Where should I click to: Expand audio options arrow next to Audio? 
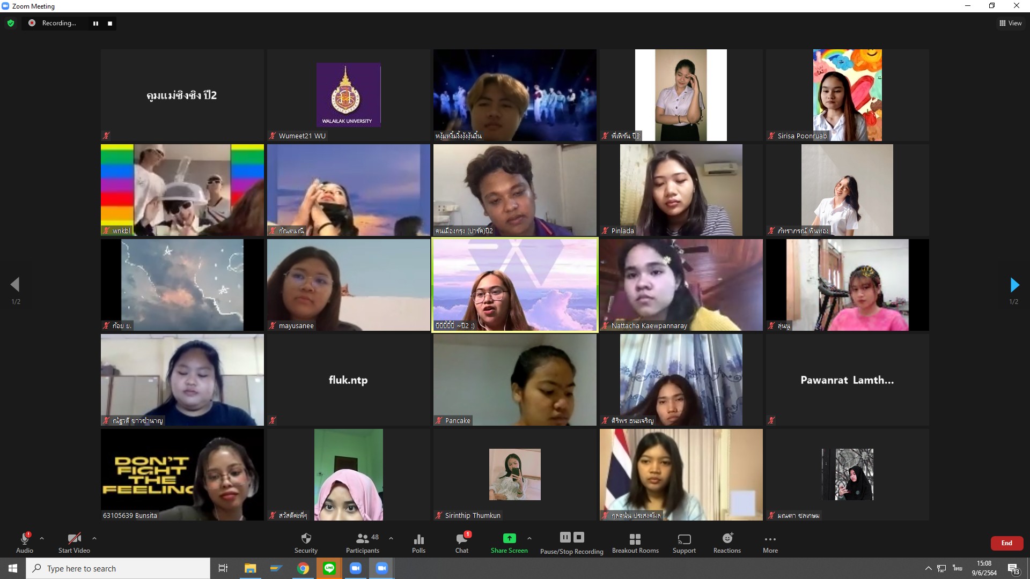[42, 538]
